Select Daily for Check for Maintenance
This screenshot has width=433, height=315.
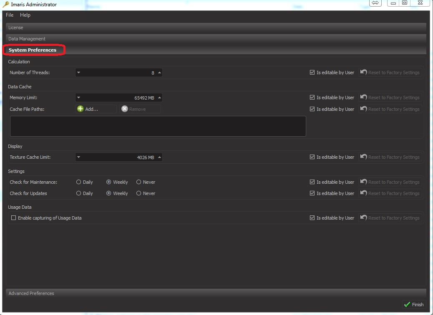pos(78,182)
